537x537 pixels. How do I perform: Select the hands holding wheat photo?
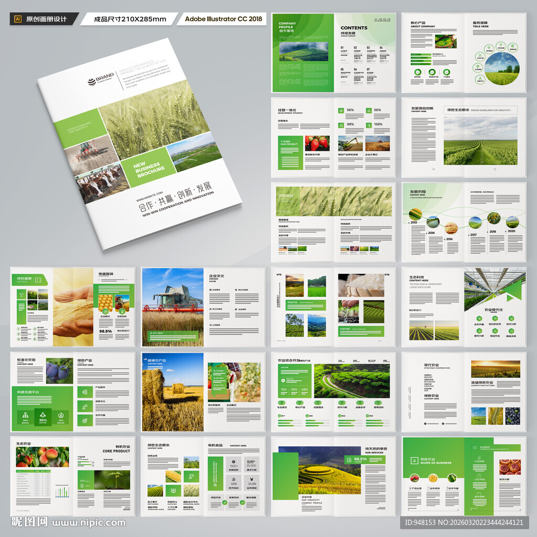click(73, 307)
